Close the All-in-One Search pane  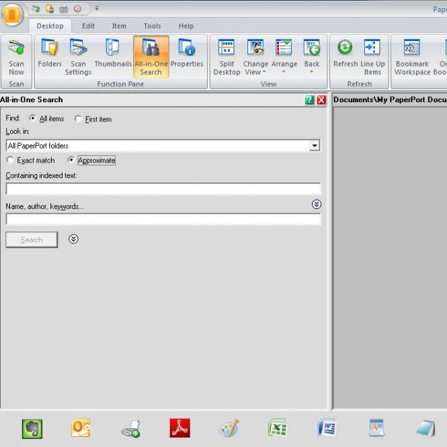point(321,100)
